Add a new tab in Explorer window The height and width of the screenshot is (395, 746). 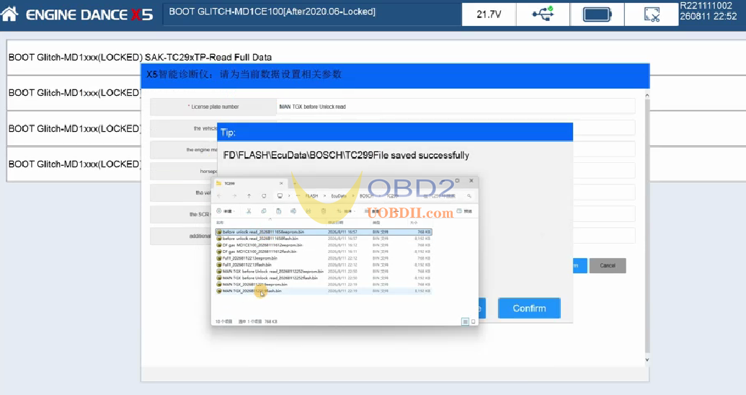[295, 183]
